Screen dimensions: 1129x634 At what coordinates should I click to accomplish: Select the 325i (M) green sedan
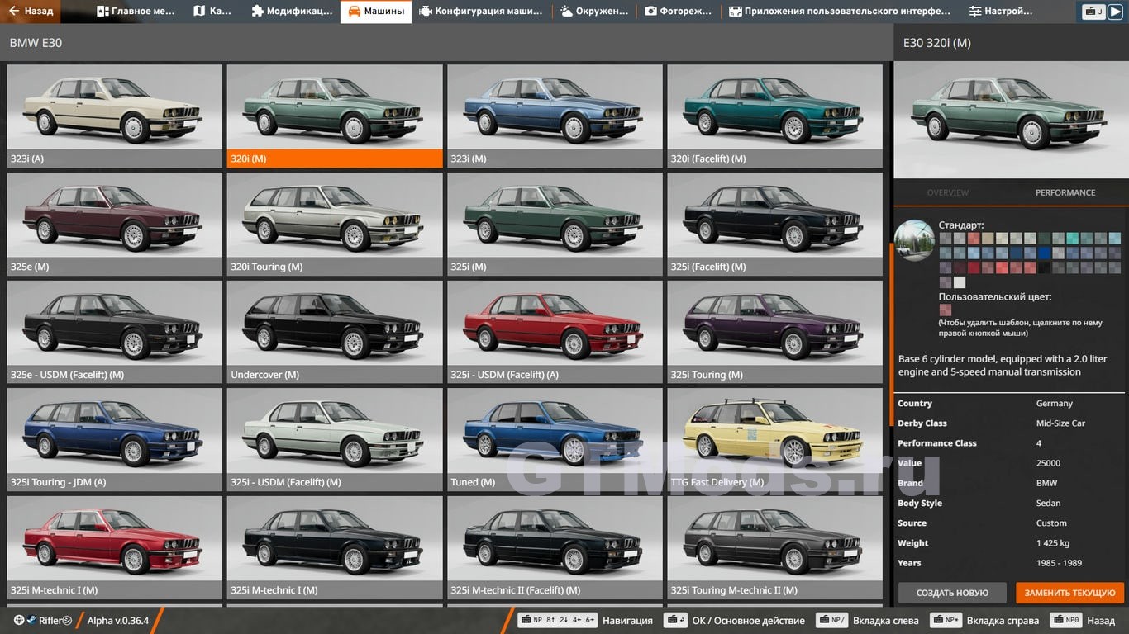point(555,224)
